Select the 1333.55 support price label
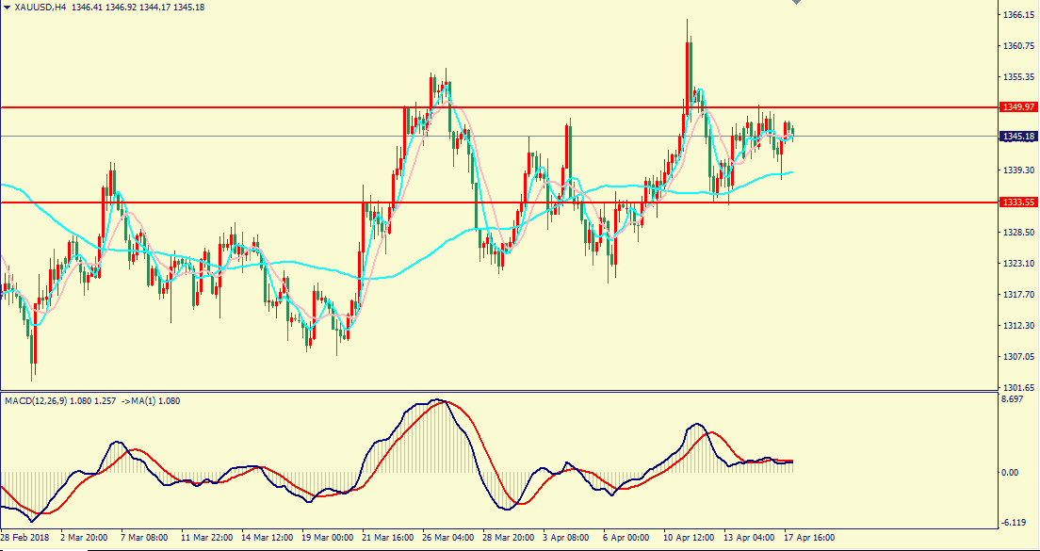The width and height of the screenshot is (1040, 551). tap(1017, 202)
